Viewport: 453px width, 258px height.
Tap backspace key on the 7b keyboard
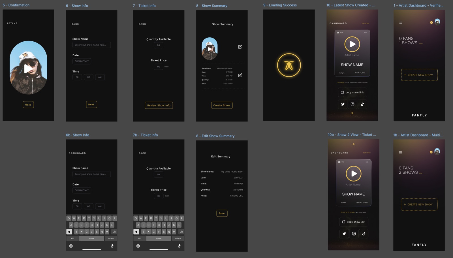pyautogui.click(x=181, y=232)
